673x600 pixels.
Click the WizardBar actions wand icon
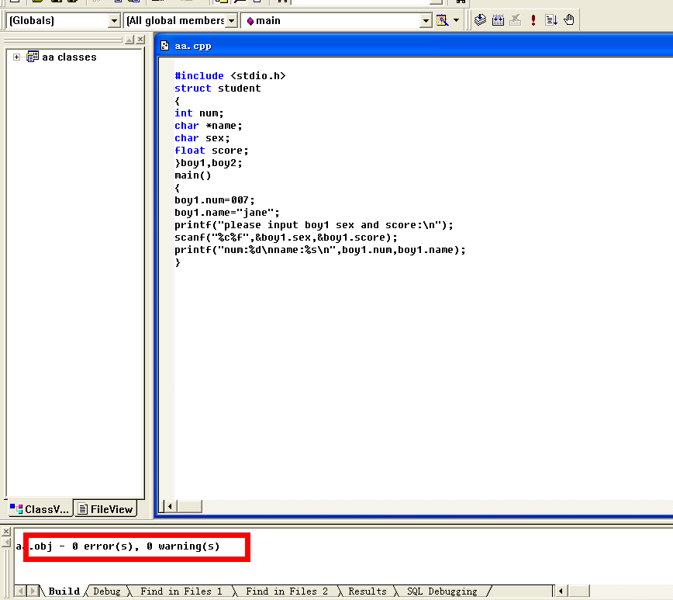point(442,20)
